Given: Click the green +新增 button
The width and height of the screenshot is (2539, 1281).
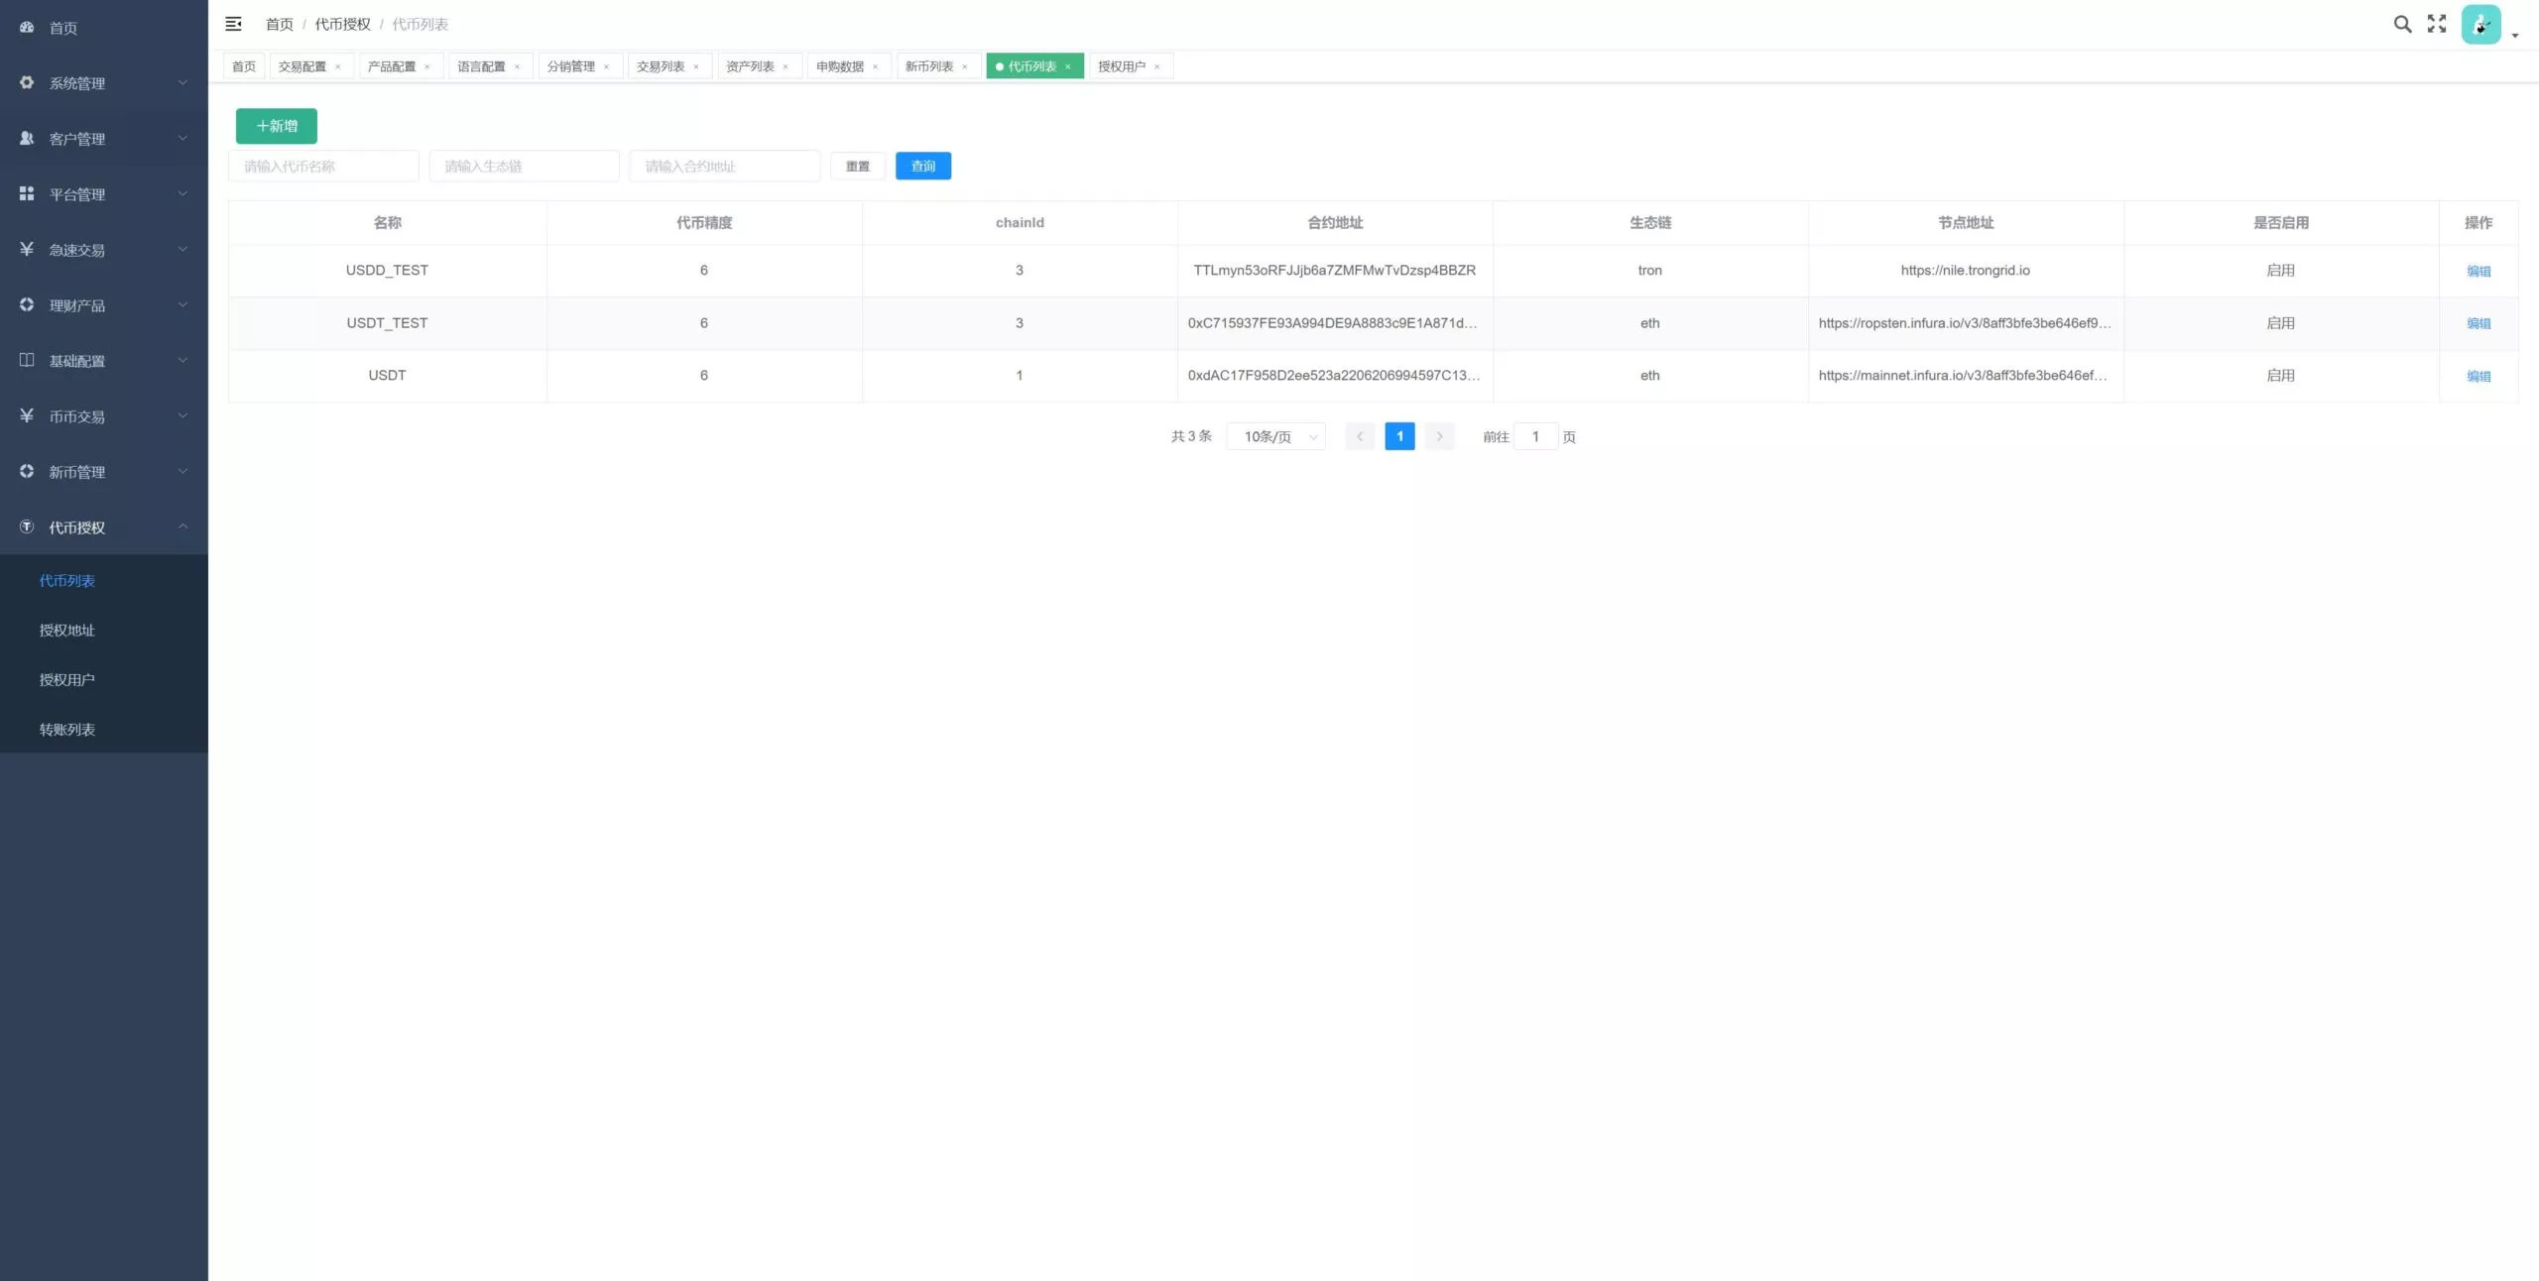Looking at the screenshot, I should coord(277,126).
